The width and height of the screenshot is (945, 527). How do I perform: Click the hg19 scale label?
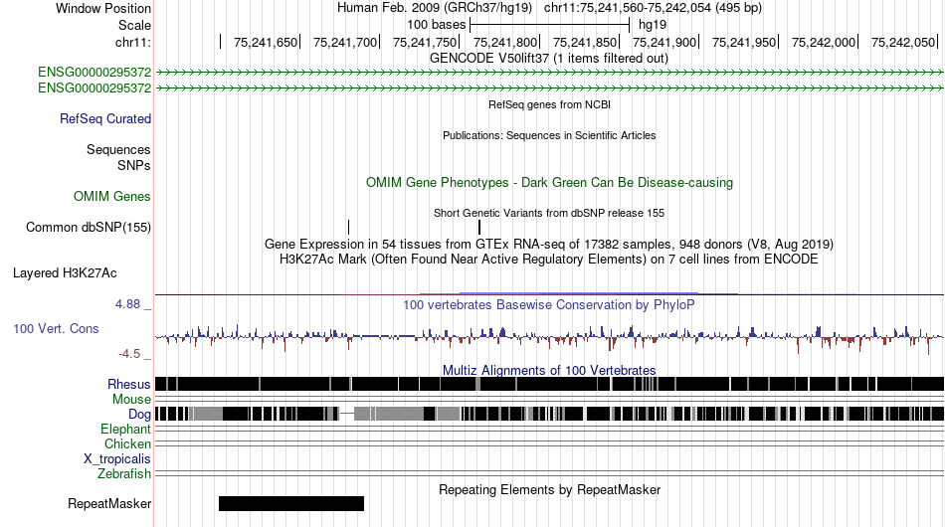pyautogui.click(x=653, y=25)
